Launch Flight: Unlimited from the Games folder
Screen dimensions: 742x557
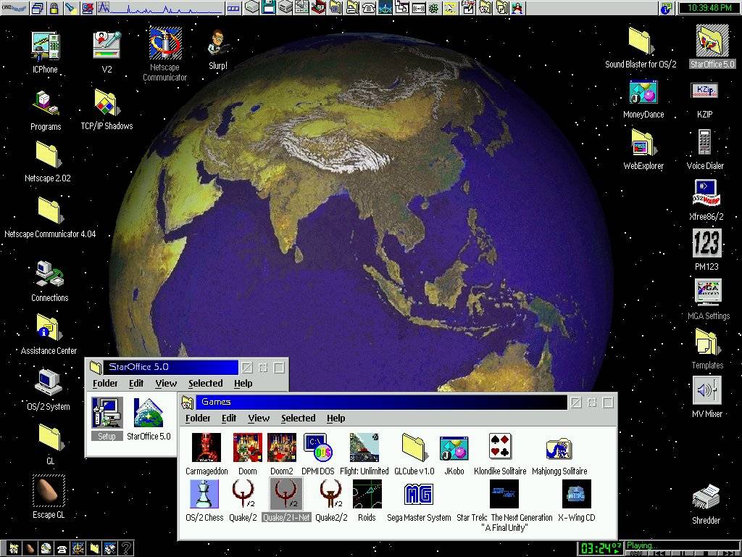pos(364,454)
